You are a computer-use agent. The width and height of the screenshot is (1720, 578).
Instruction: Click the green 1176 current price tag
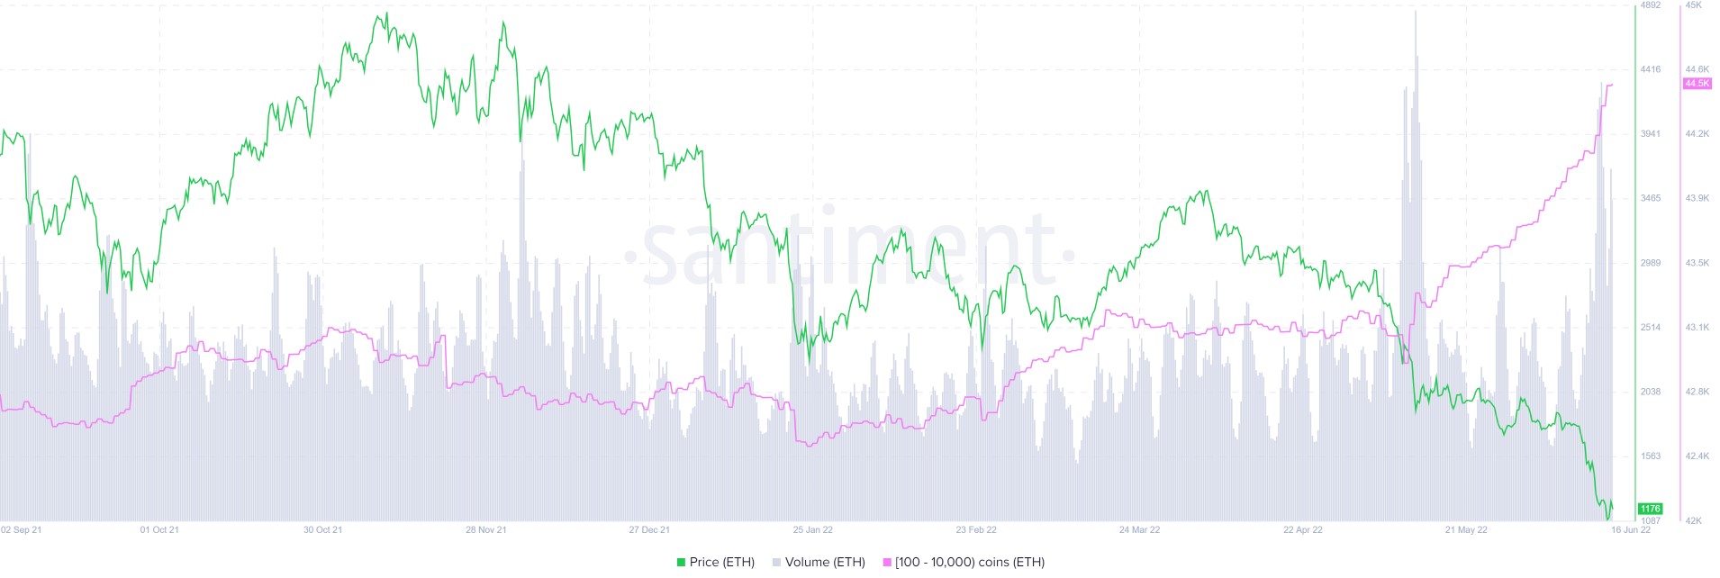coord(1650,509)
